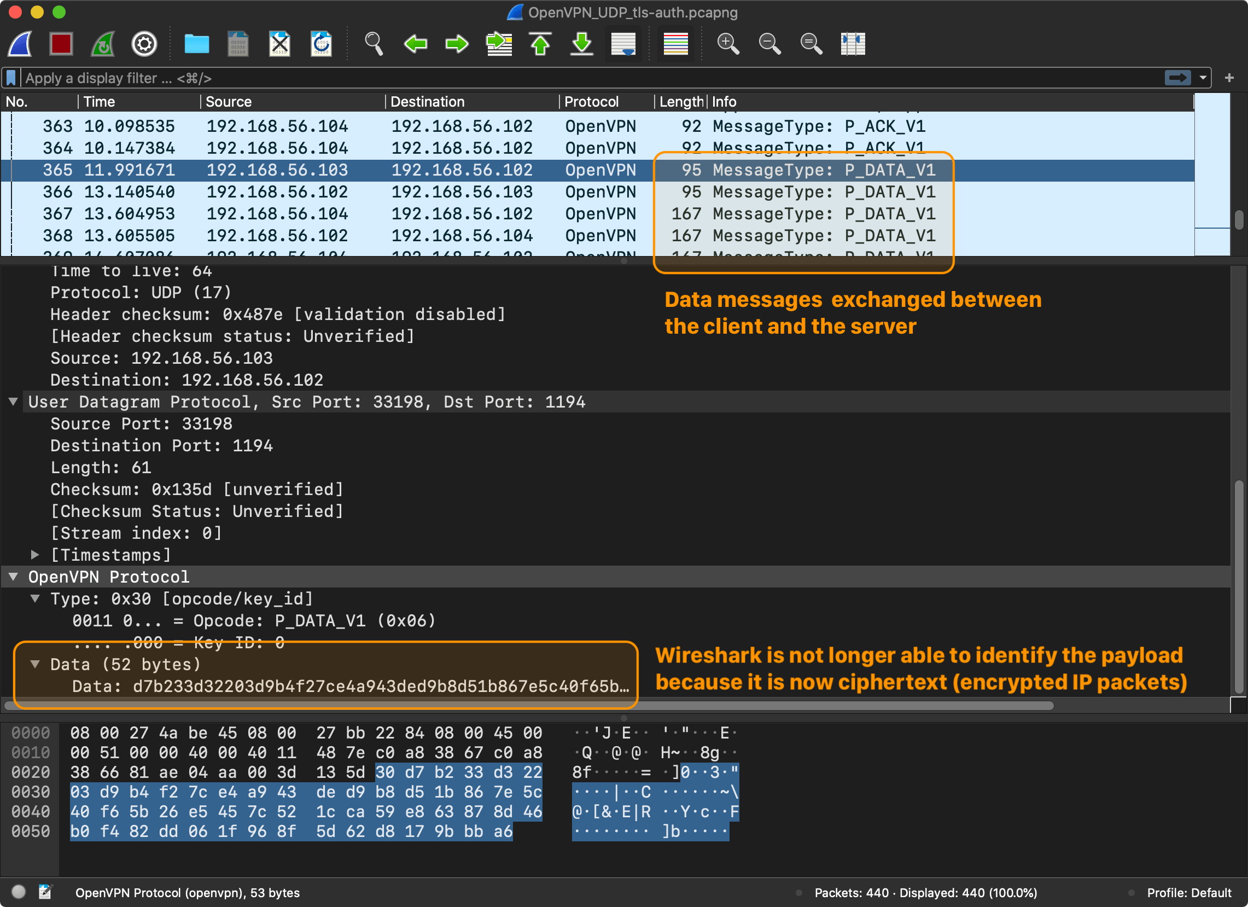Zoom out on packet text
Viewport: 1248px width, 907px height.
[x=769, y=44]
